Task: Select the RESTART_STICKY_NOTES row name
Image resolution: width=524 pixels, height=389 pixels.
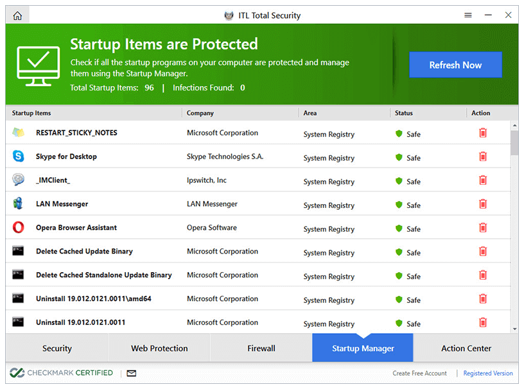Action: click(76, 133)
